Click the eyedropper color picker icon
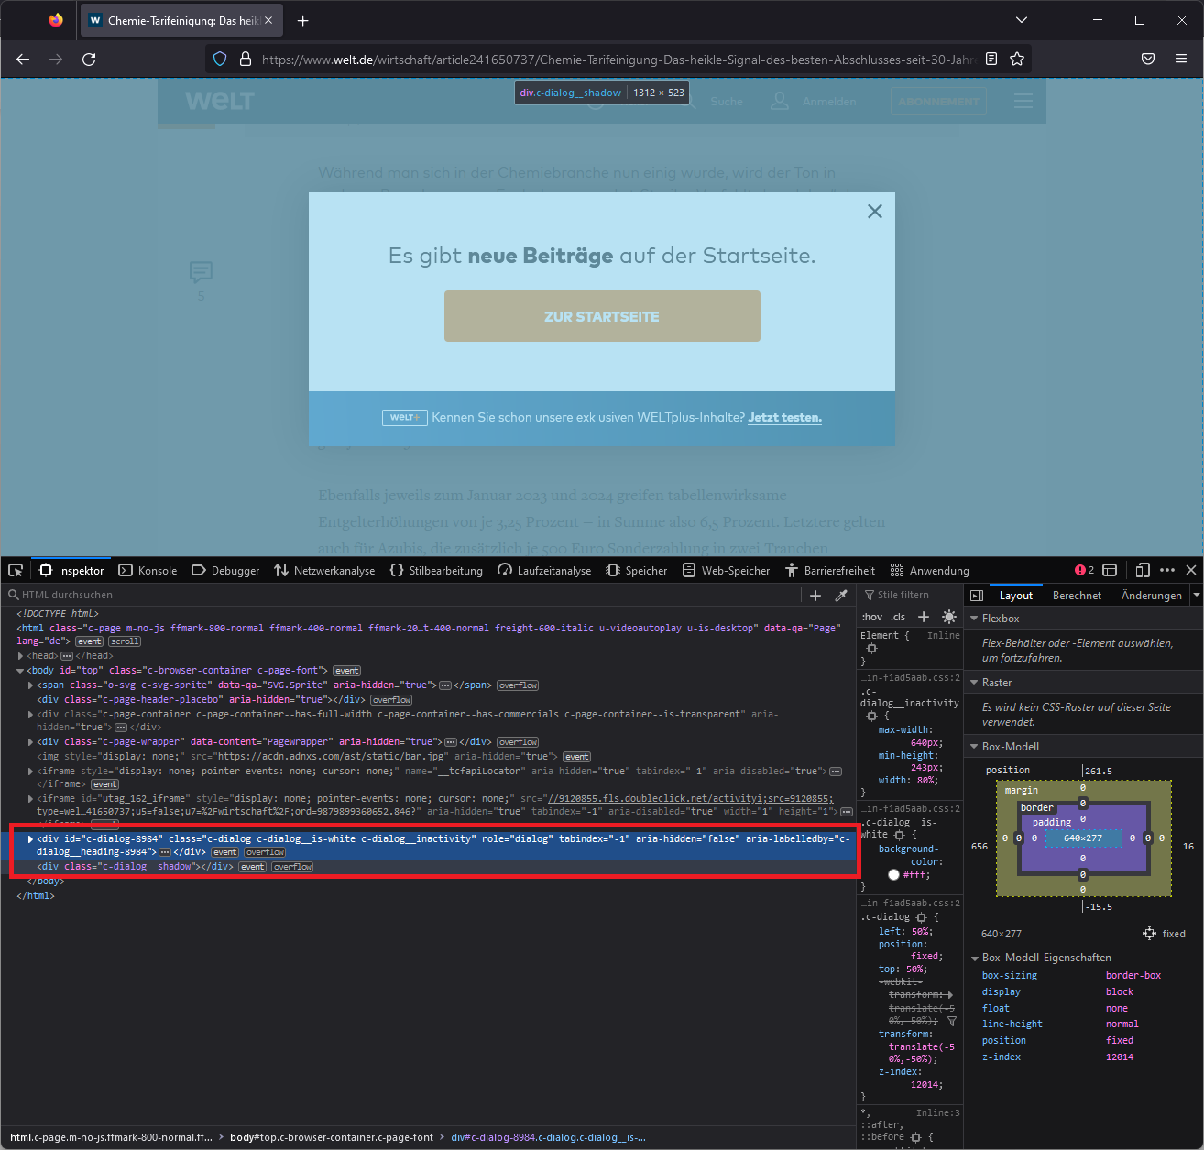Image resolution: width=1204 pixels, height=1150 pixels. click(842, 594)
